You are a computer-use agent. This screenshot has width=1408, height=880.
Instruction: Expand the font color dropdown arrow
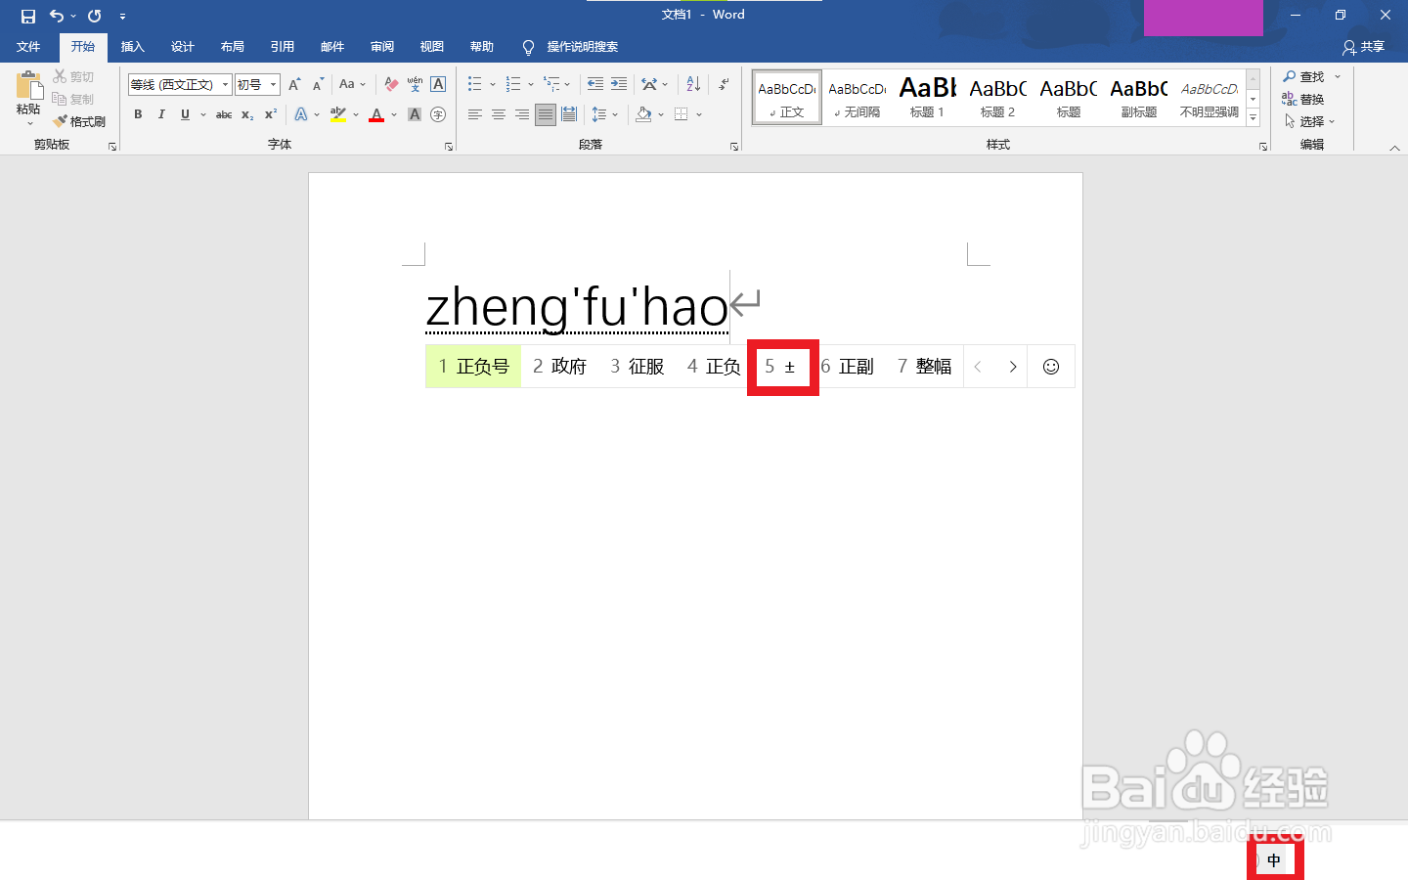pyautogui.click(x=394, y=115)
